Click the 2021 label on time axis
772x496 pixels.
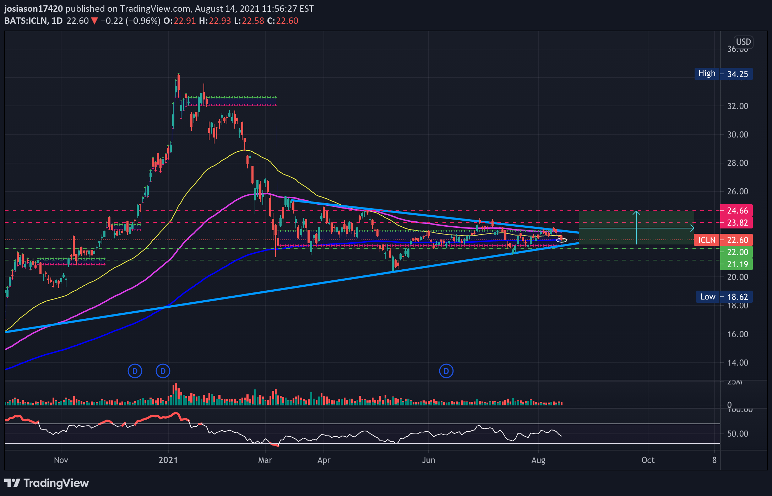[x=168, y=460]
